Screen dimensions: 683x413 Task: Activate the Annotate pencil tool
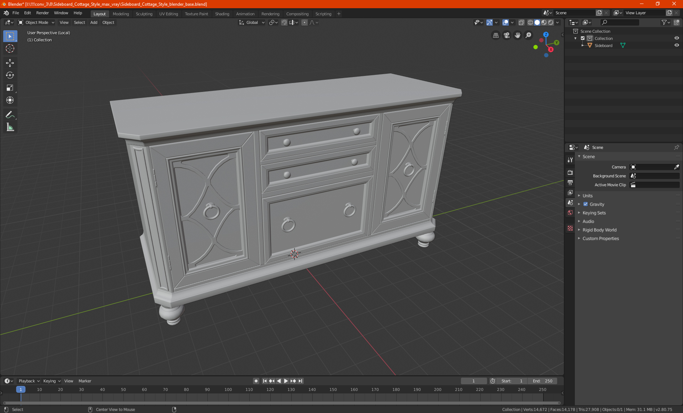coord(10,115)
